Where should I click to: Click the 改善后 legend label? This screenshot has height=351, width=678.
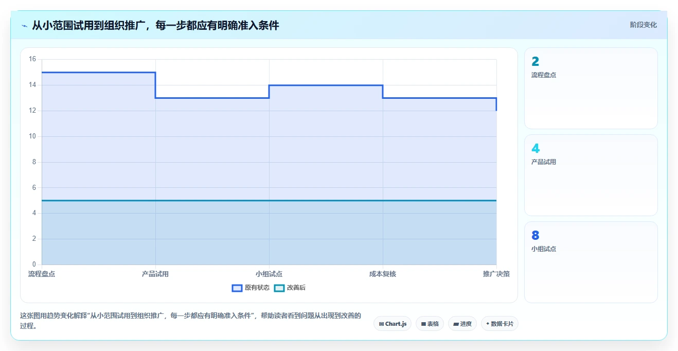[296, 288]
